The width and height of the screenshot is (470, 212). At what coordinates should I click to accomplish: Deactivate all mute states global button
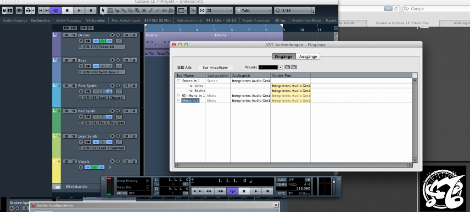pos(67,28)
